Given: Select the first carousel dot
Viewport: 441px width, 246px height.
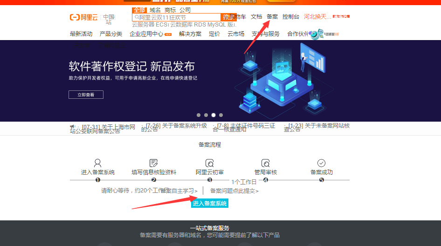Looking at the screenshot, I should tap(199, 115).
